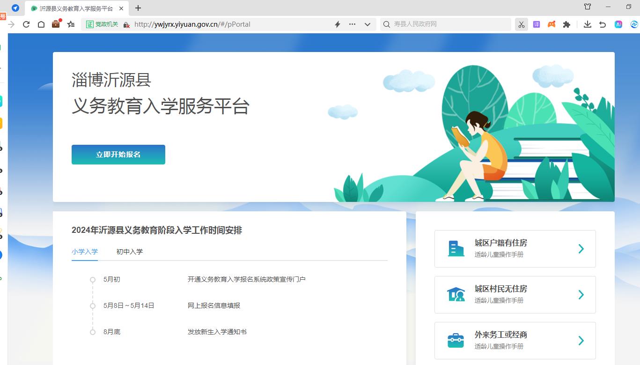
Task: Expand 城区村民无住房 manual chevron
Action: click(x=581, y=295)
